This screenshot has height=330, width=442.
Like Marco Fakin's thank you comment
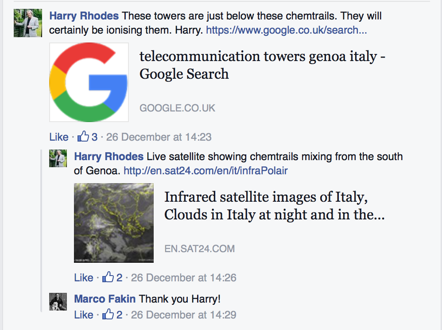(x=84, y=315)
